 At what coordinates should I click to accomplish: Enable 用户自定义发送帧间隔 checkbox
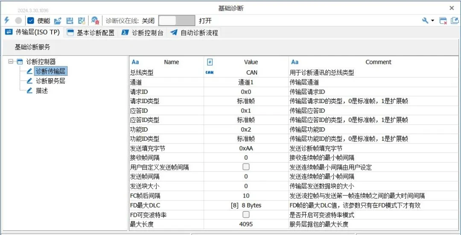246,166
